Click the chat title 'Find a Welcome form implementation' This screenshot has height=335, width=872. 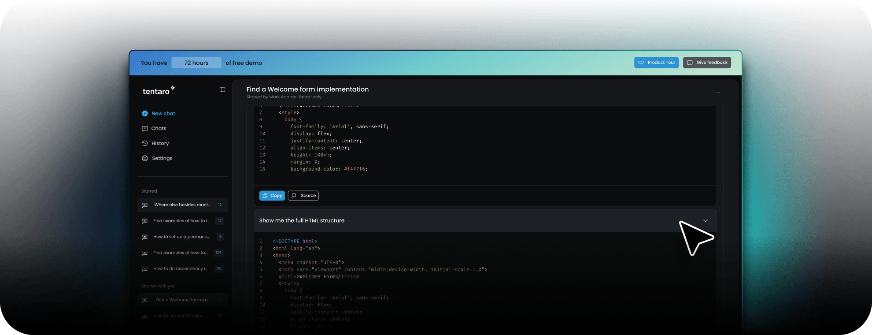click(x=307, y=89)
